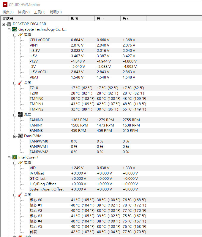The width and height of the screenshot is (202, 237).
Task: Click the 1.368 V maximum value
Action: pyautogui.click(x=129, y=40)
